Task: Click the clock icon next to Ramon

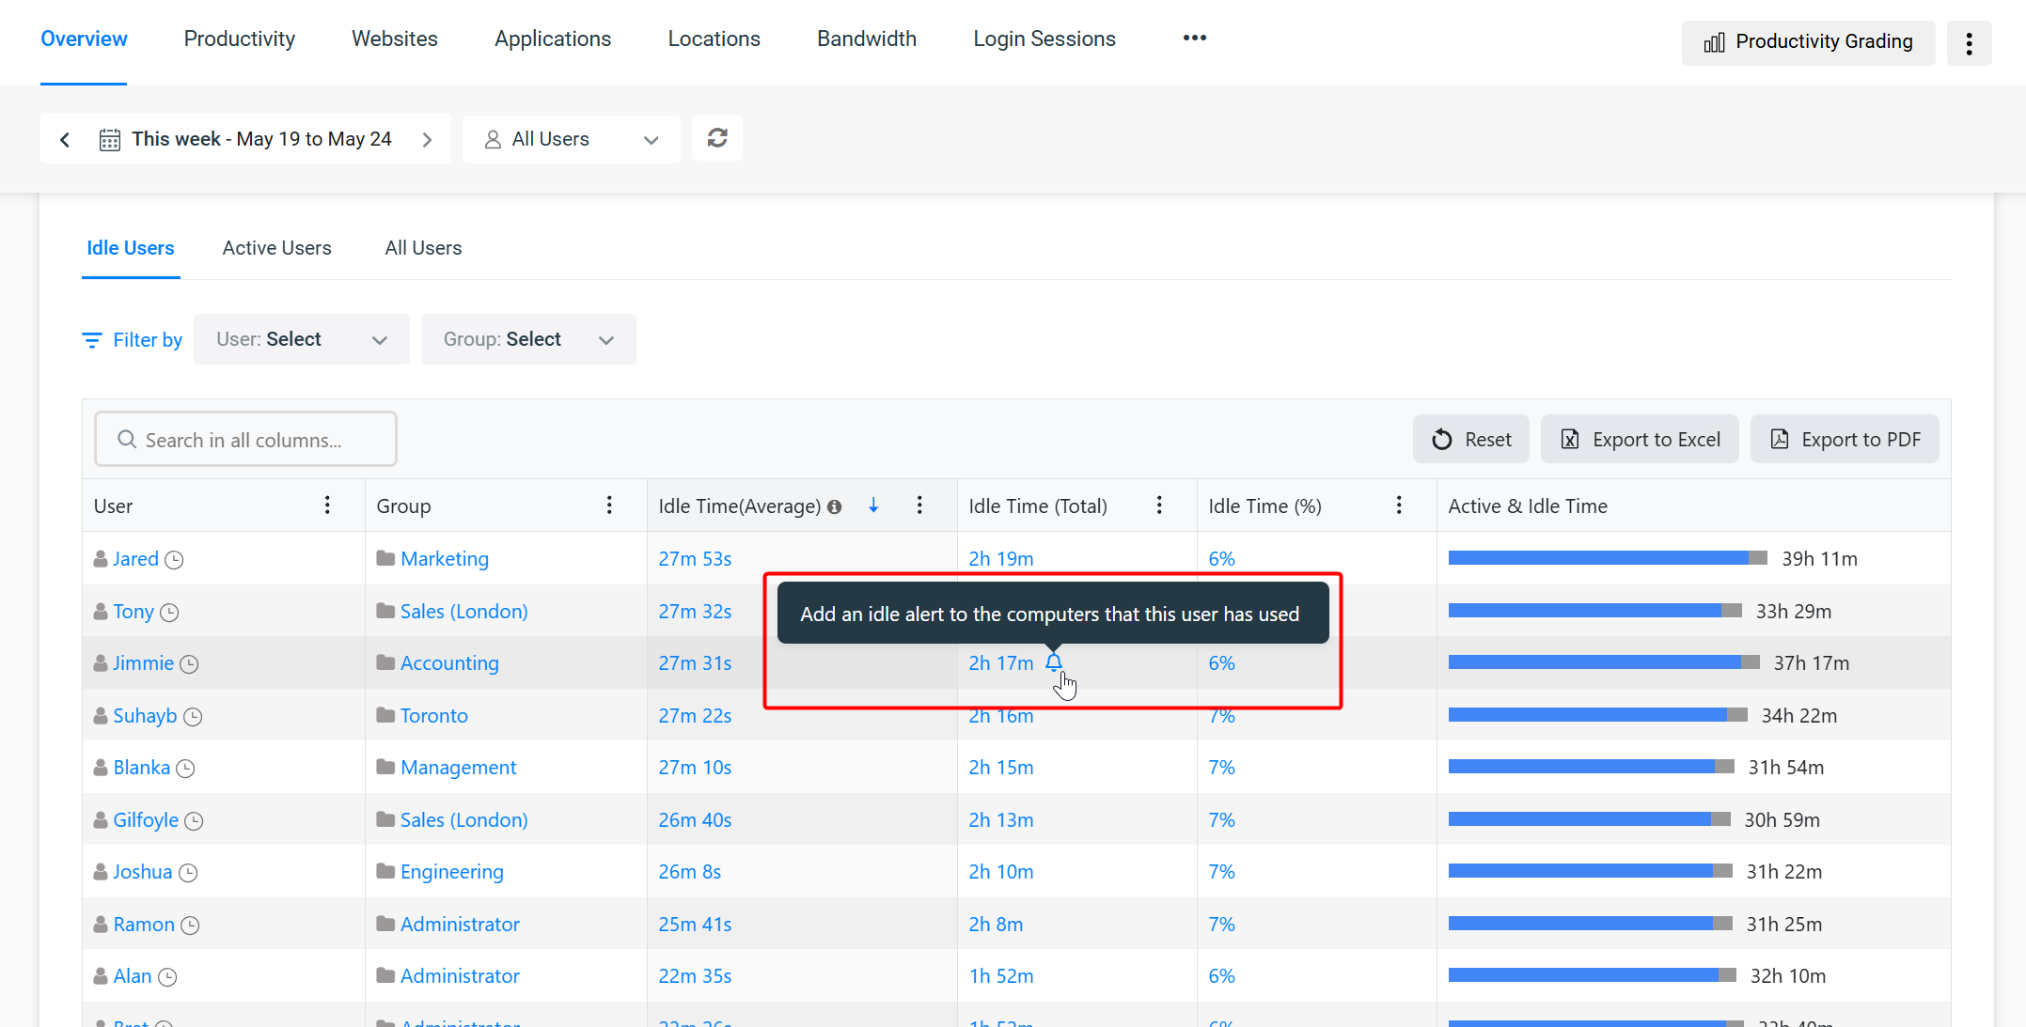Action: pyautogui.click(x=190, y=926)
